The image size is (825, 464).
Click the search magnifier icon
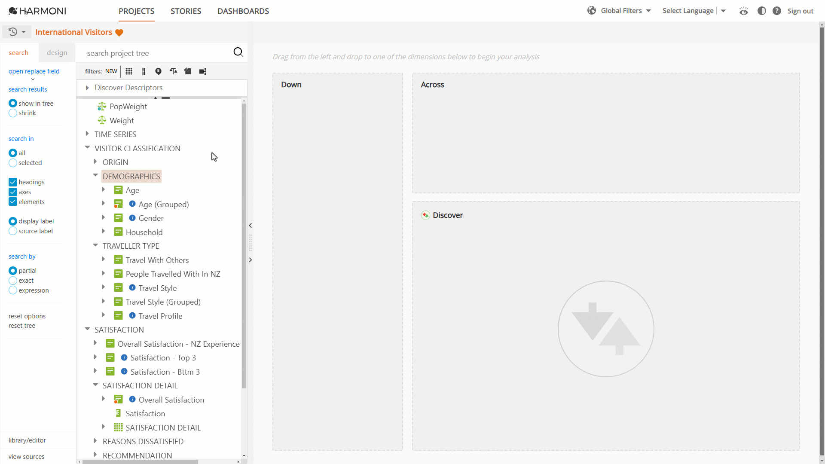point(238,52)
